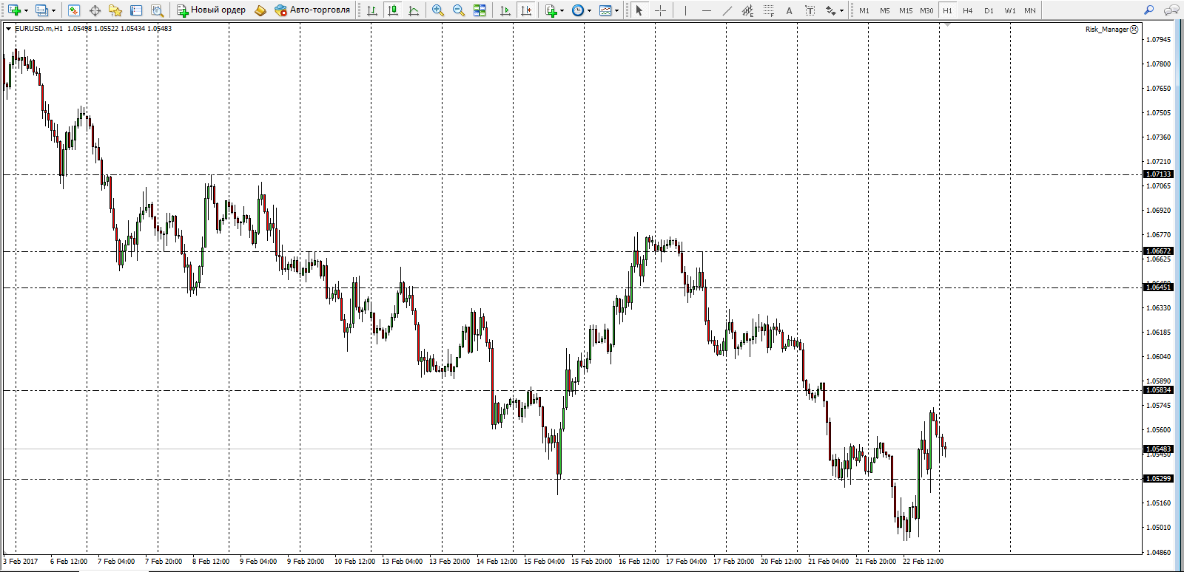1184x572 pixels.
Task: Switch chart to bar chart
Action: pos(372,10)
